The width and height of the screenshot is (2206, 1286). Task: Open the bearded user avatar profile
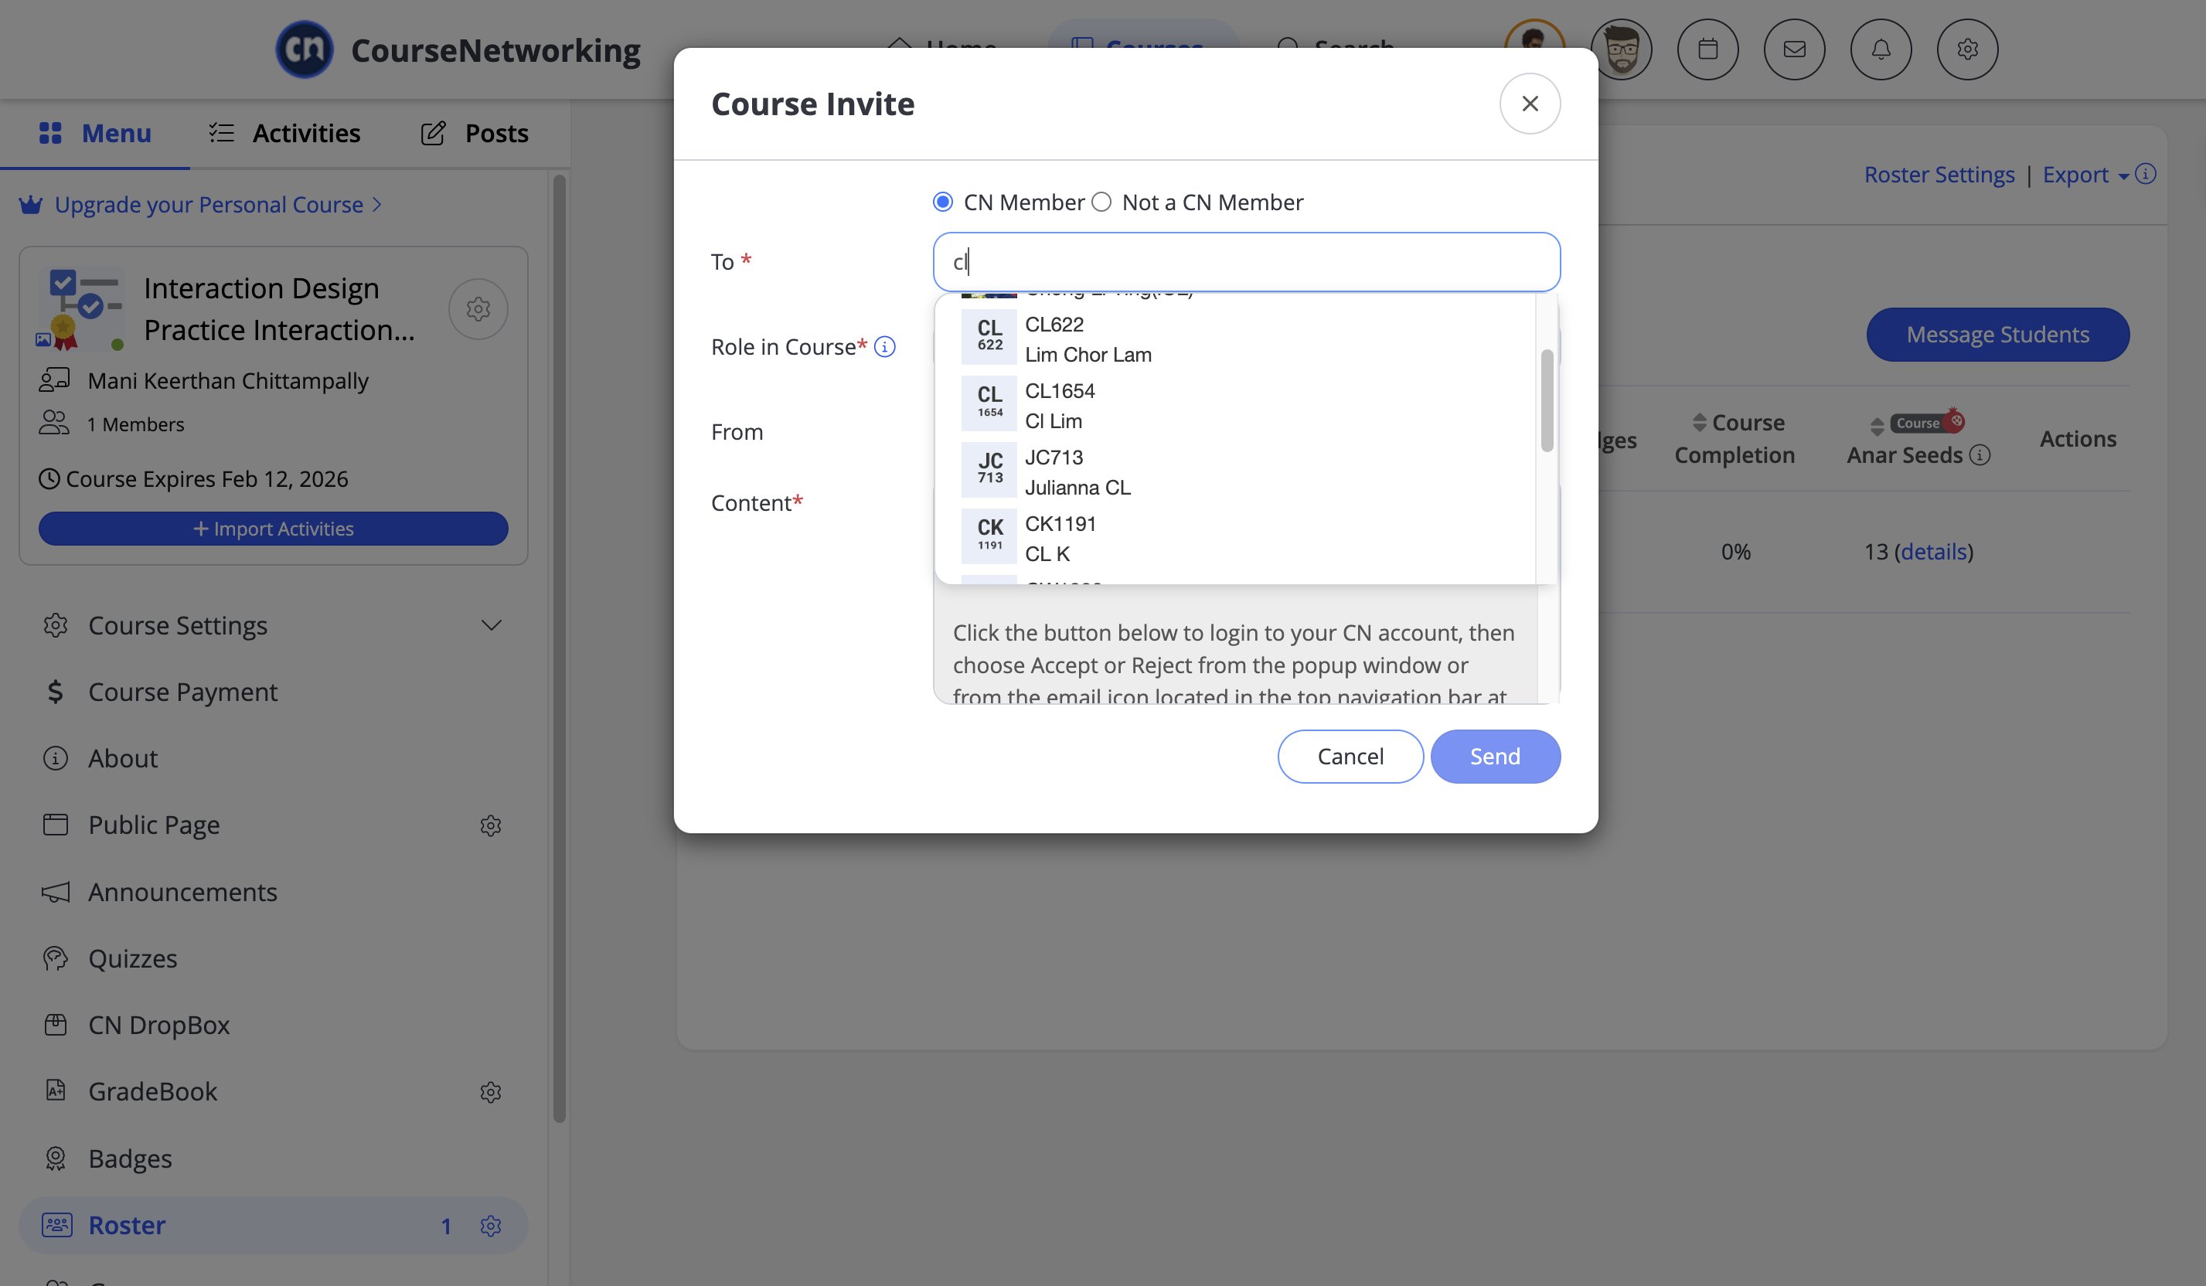[1621, 49]
